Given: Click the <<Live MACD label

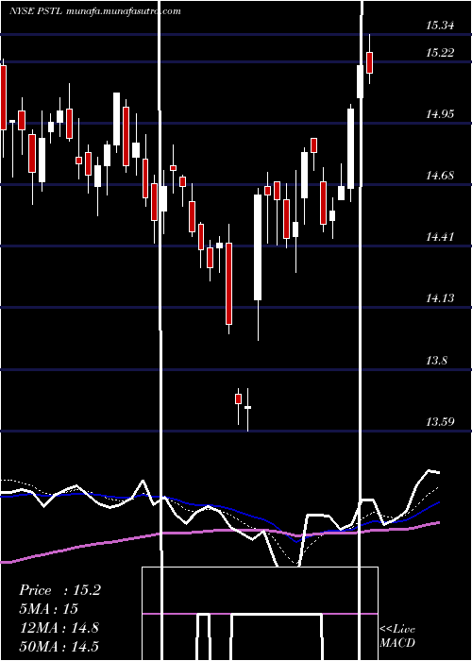Looking at the screenshot, I should 397,636.
